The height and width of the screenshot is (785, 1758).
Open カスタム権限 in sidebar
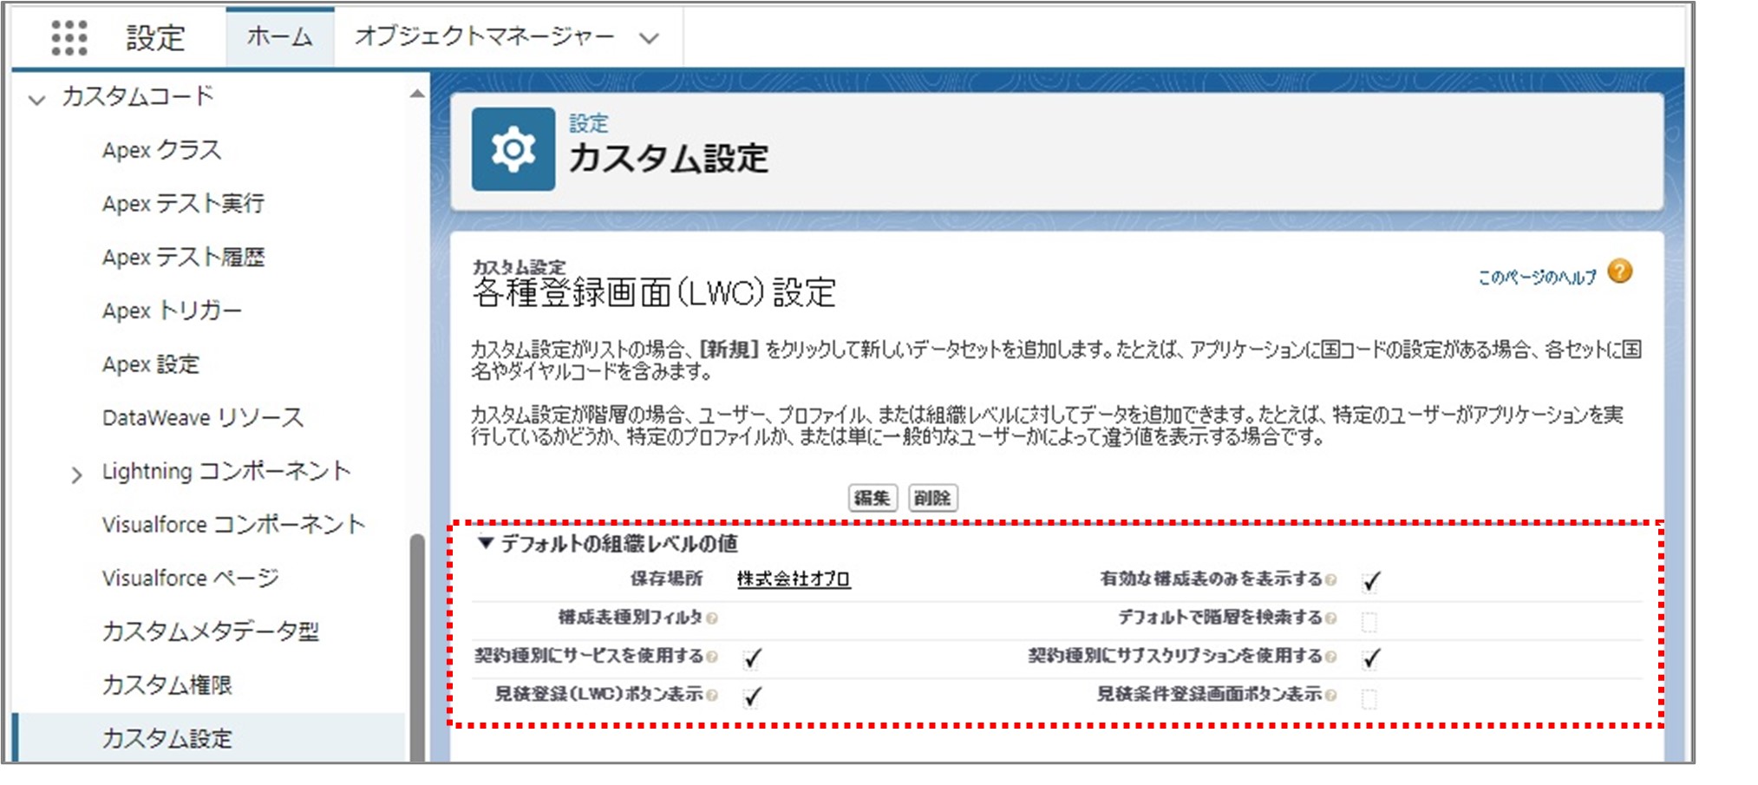167,685
